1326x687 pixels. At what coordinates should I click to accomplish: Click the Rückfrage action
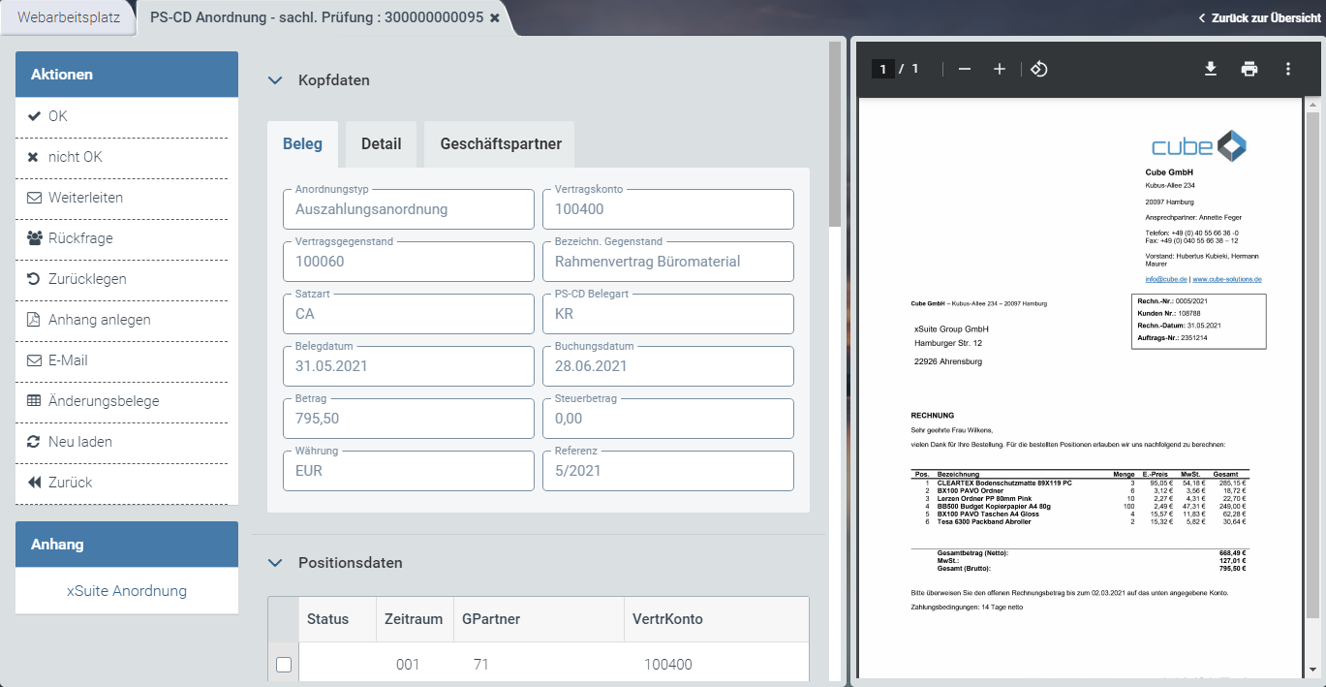[80, 238]
